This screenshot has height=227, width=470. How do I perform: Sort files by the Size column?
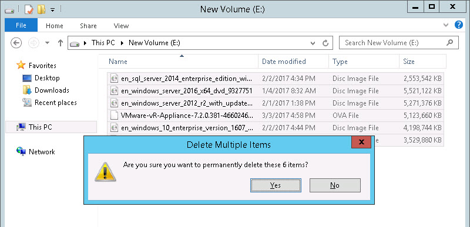pos(422,62)
